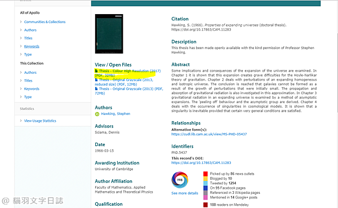Click Picked up by 86 news outlets

(232, 174)
